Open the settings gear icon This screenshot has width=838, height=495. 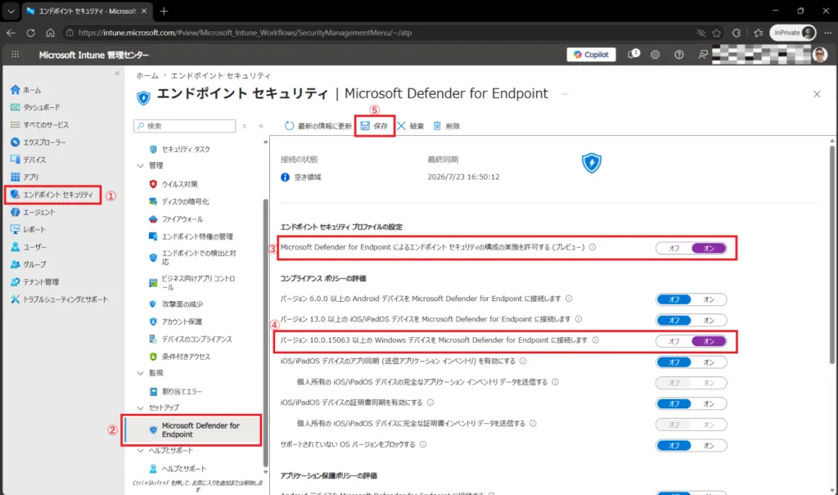click(656, 55)
